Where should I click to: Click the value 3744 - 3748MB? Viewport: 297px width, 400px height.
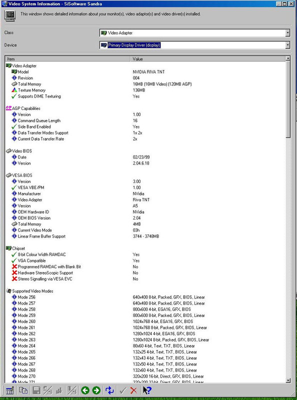[x=145, y=236]
